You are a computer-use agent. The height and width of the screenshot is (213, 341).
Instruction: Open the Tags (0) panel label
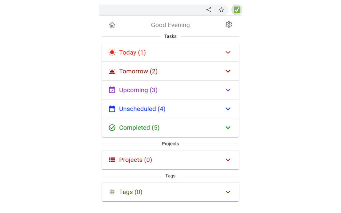click(131, 192)
